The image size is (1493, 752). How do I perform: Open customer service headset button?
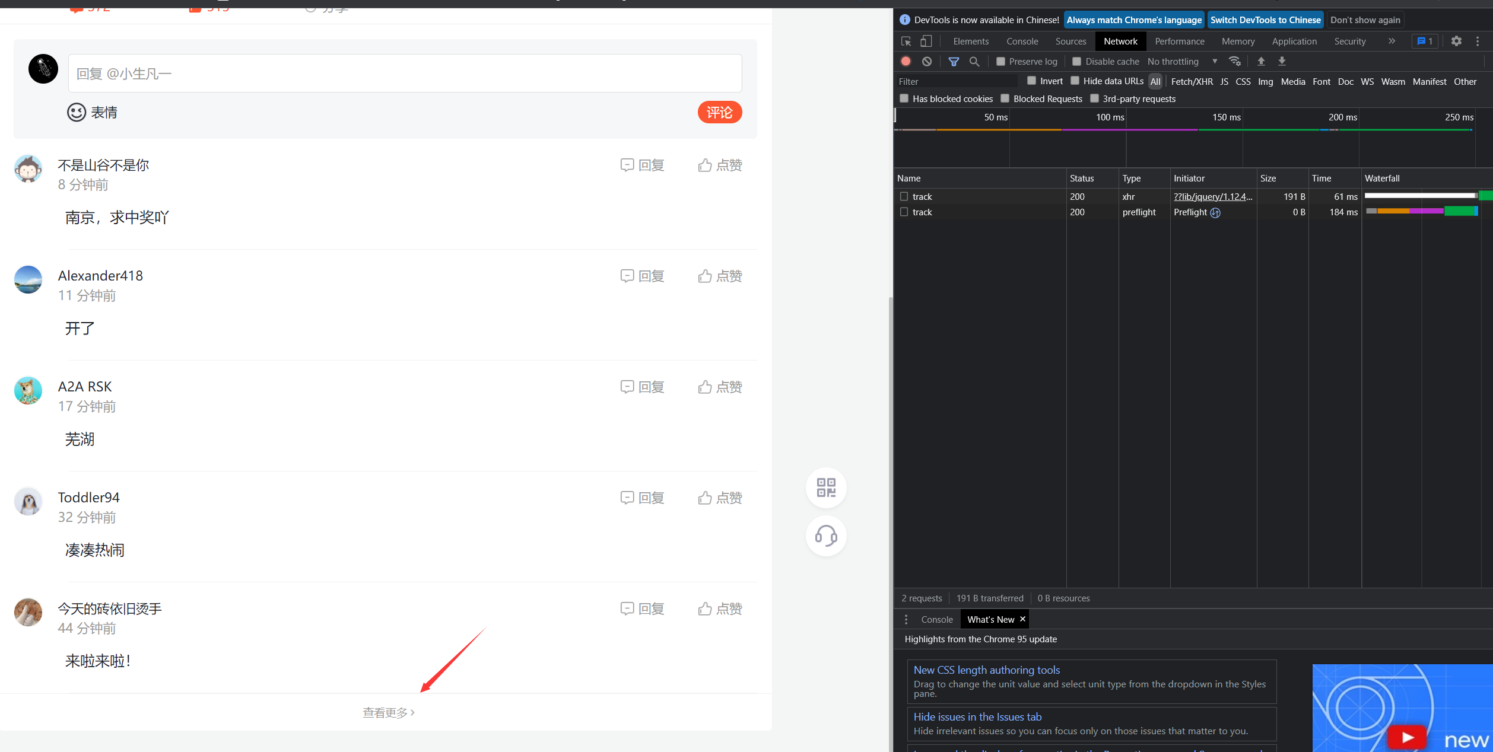click(826, 536)
